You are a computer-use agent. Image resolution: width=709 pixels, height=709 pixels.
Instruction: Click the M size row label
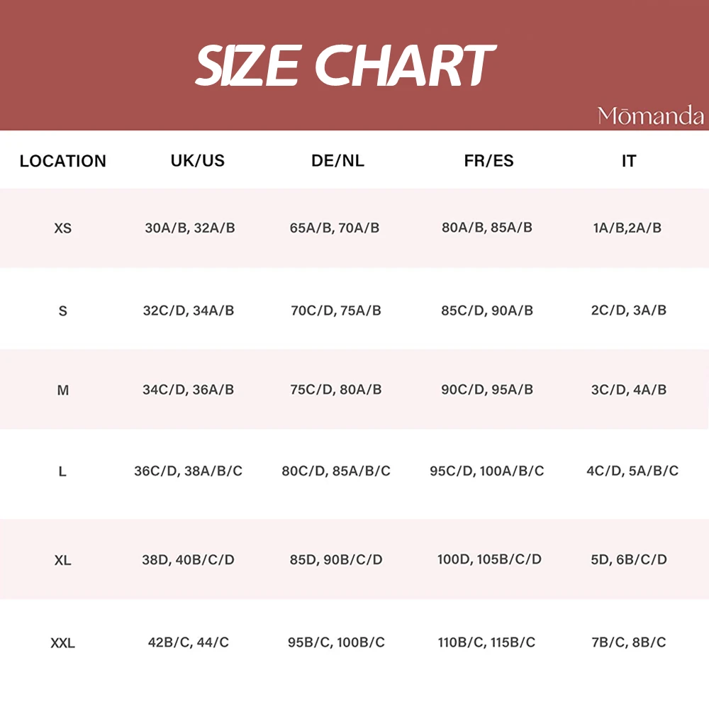click(63, 390)
